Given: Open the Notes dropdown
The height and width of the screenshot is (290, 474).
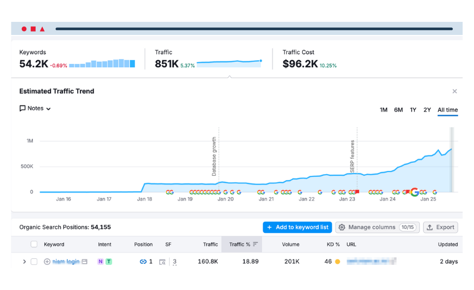Looking at the screenshot, I should [x=35, y=108].
